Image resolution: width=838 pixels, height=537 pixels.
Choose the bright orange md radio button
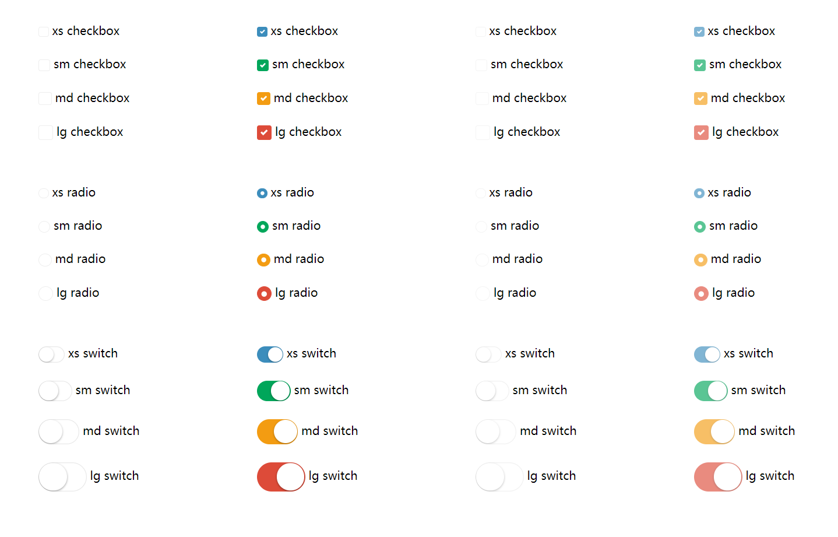point(263,260)
